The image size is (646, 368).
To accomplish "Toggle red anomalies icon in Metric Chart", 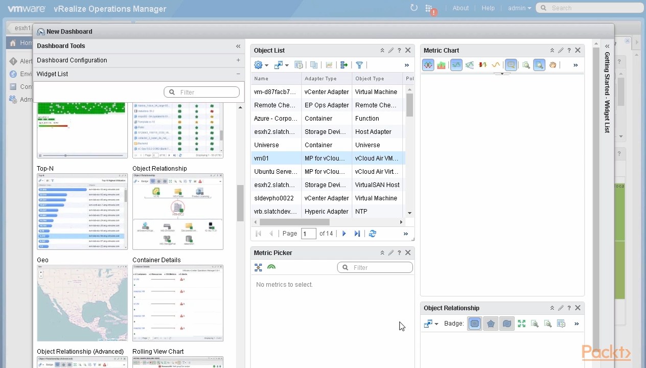I will point(482,65).
